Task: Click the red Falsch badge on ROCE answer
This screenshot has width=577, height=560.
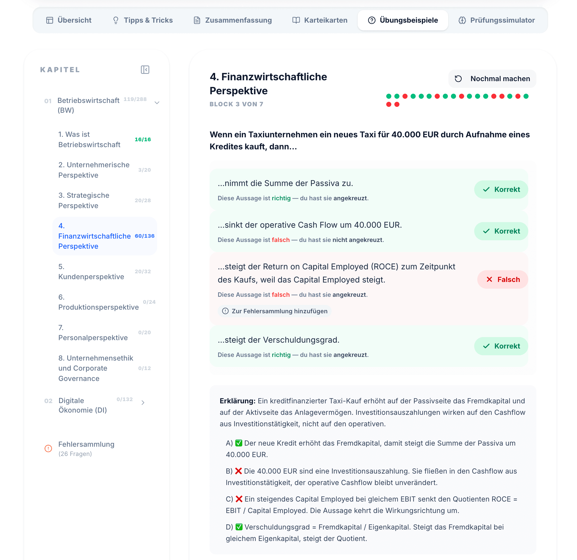Action: click(x=502, y=279)
